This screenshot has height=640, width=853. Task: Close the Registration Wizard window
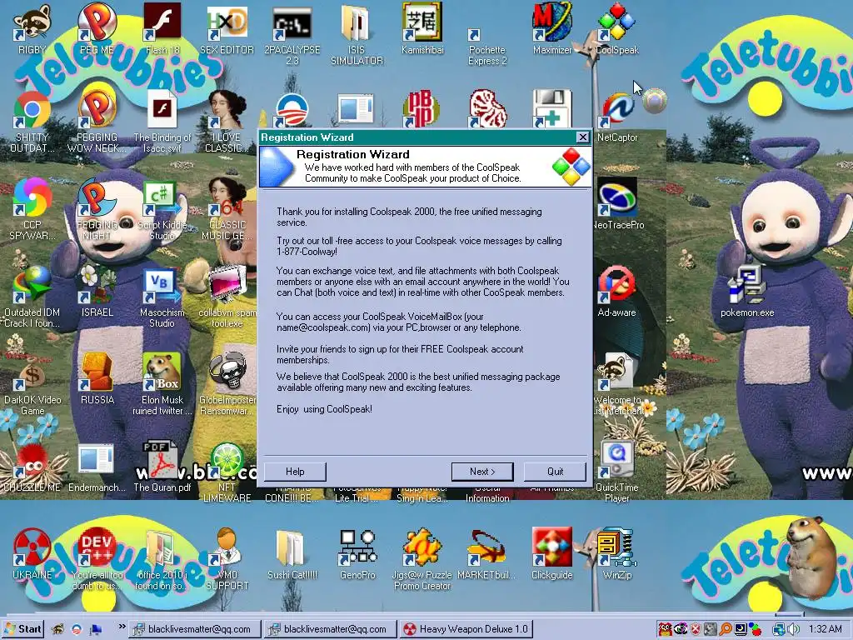click(582, 137)
